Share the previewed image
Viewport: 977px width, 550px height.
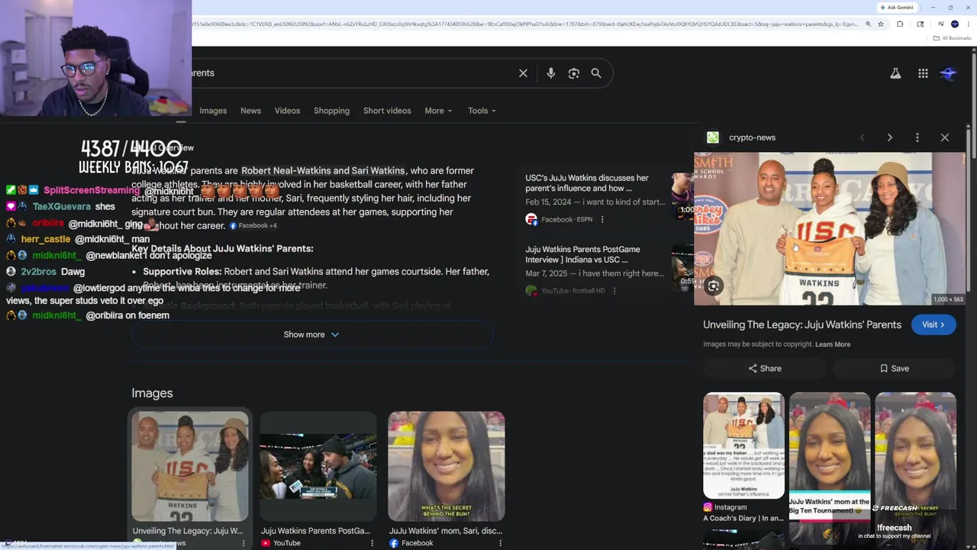(x=765, y=368)
